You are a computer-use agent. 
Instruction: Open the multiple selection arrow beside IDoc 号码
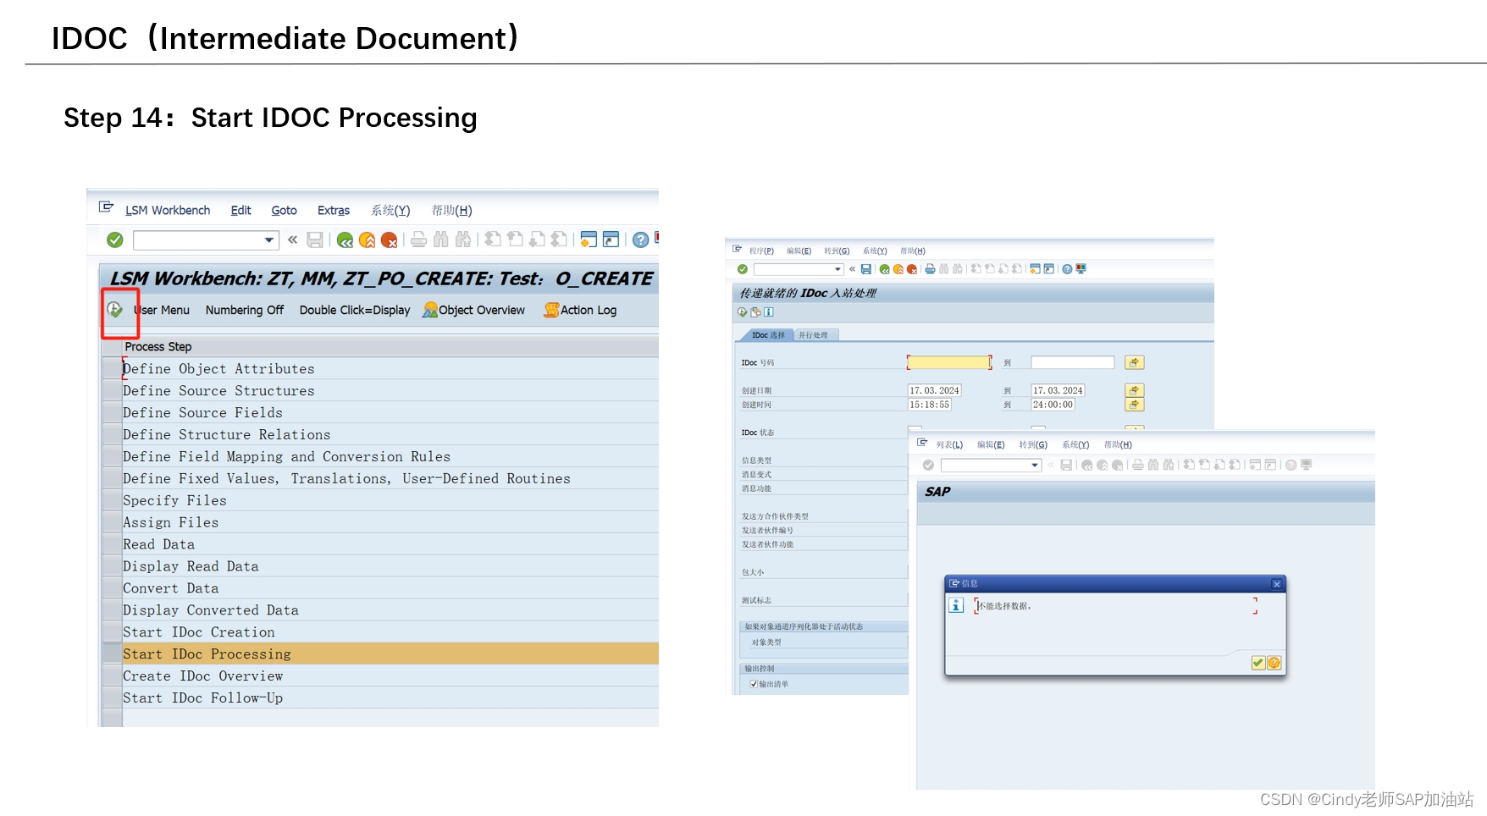(x=1134, y=362)
